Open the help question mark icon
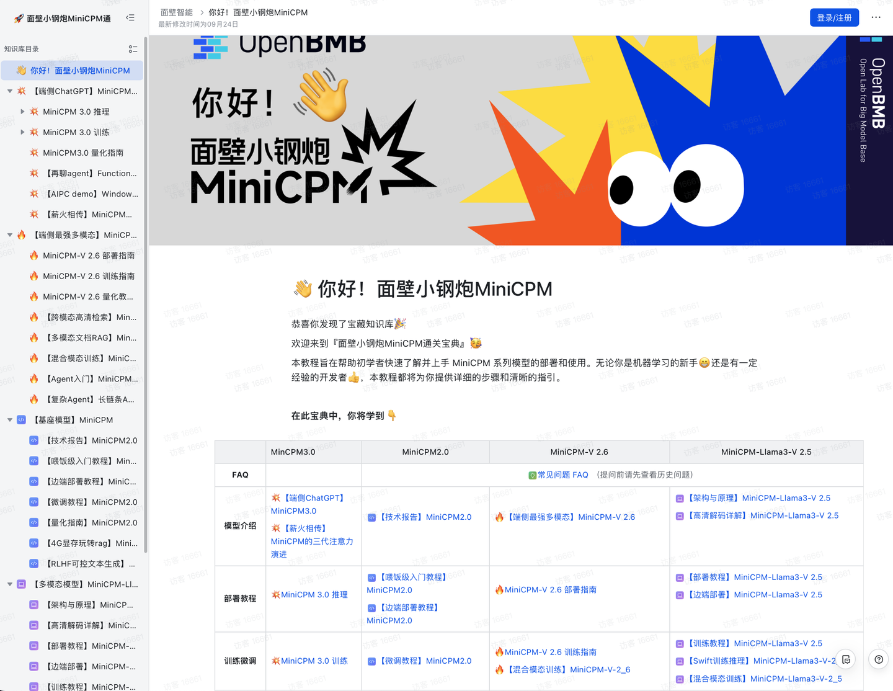 (878, 659)
